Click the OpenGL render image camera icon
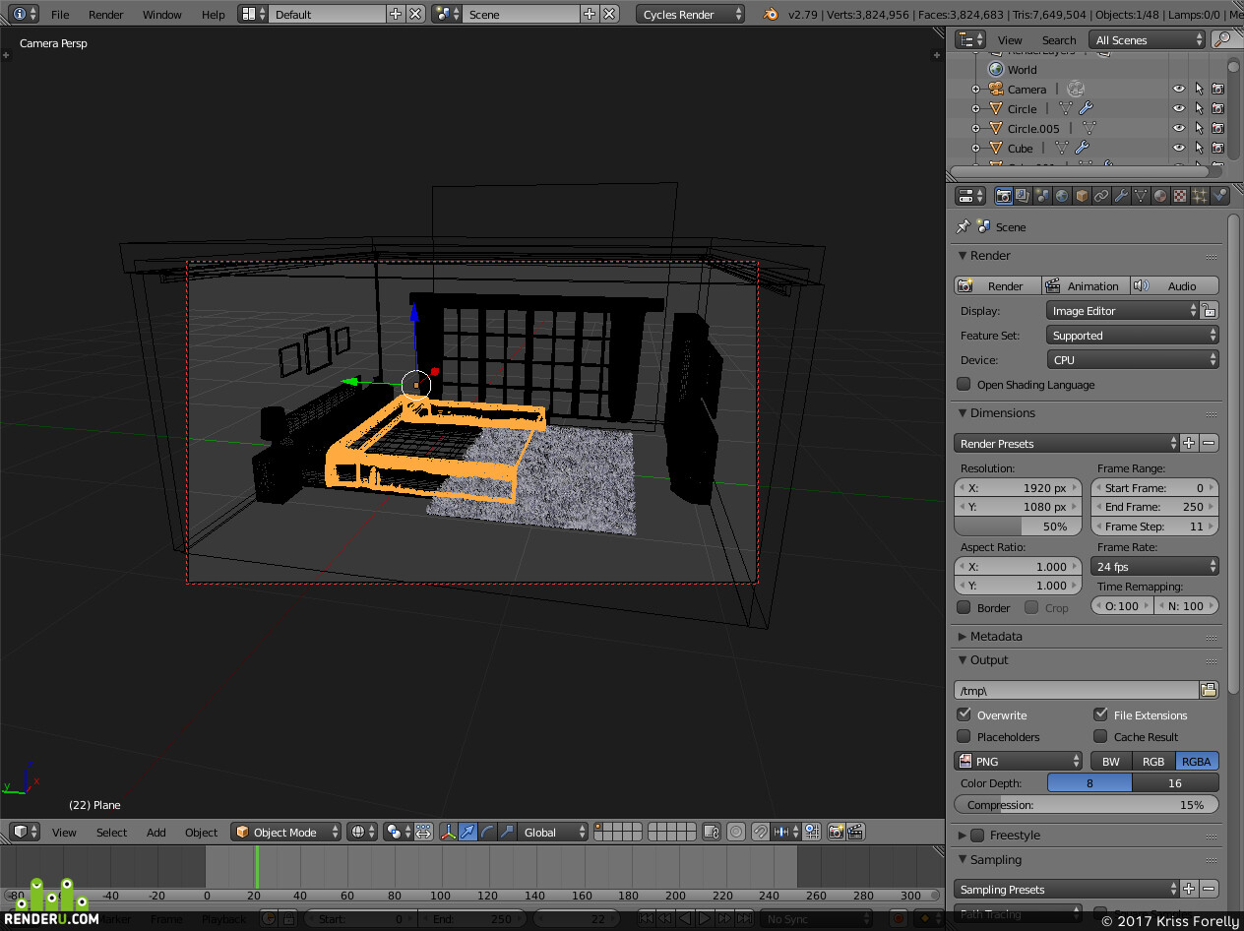This screenshot has width=1244, height=931. (x=836, y=832)
